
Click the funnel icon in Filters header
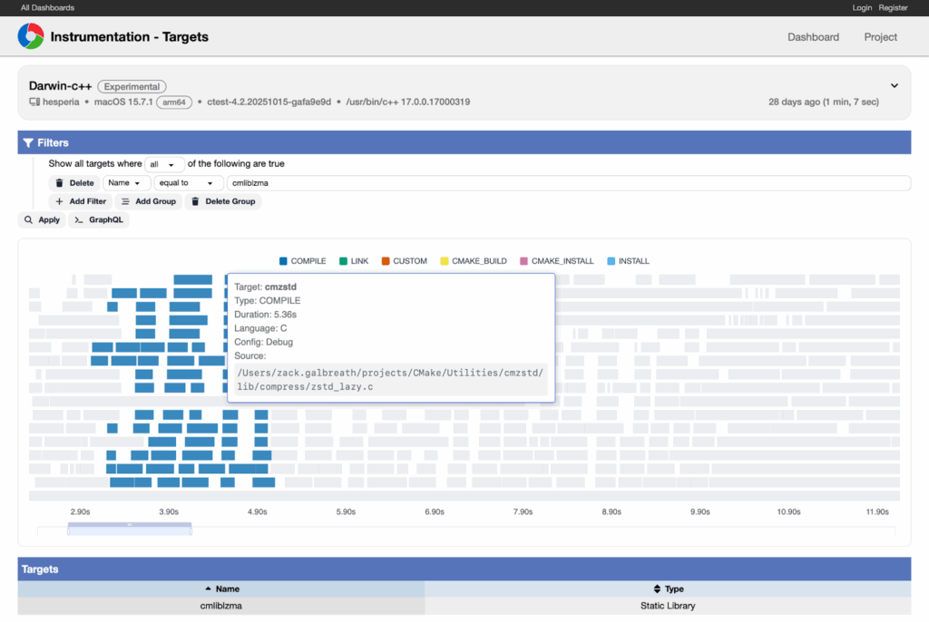click(28, 143)
